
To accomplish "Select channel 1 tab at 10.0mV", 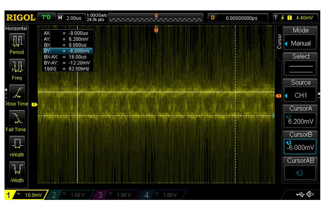I will pos(25,195).
